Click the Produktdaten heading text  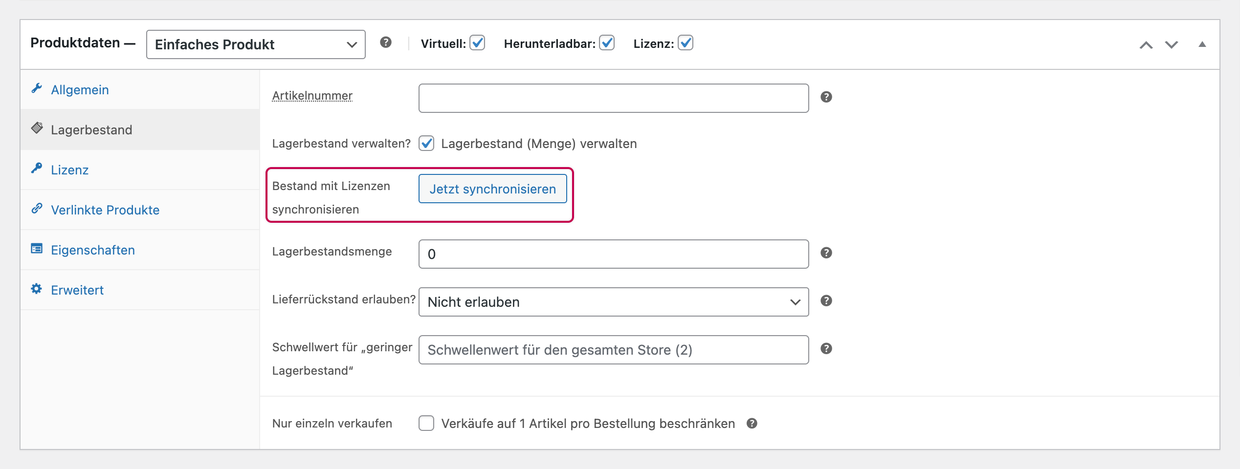[75, 43]
